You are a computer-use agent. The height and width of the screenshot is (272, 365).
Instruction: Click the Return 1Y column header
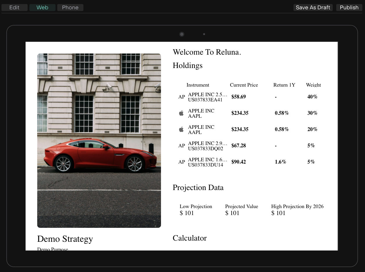pos(284,85)
